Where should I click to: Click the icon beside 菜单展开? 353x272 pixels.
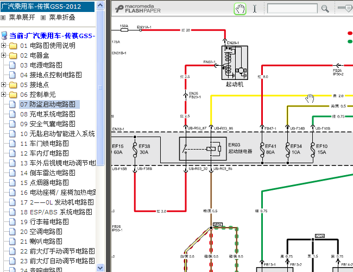tap(3, 17)
